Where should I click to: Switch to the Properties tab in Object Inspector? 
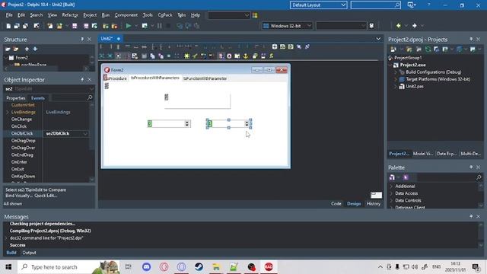click(16, 98)
